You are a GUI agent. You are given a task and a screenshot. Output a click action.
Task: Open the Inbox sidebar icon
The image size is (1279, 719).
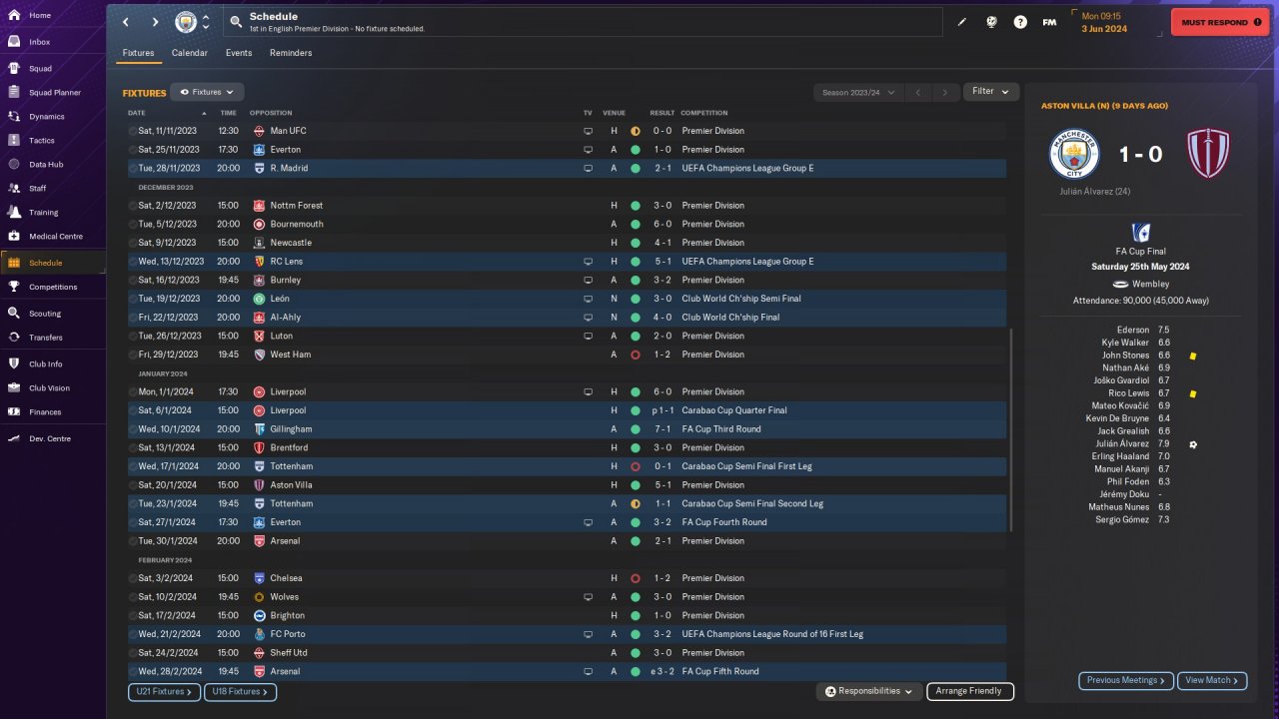point(14,42)
